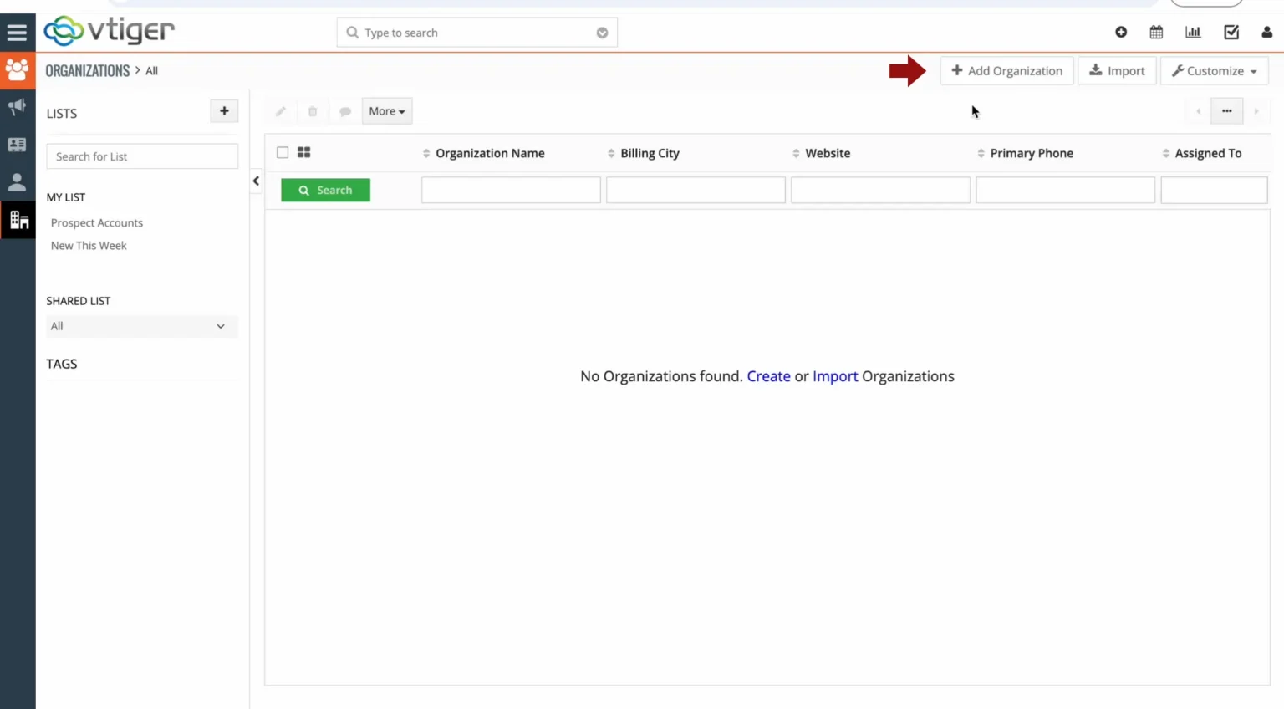This screenshot has height=709, width=1284.
Task: Open the comment bubble icon in toolbar
Action: [345, 110]
